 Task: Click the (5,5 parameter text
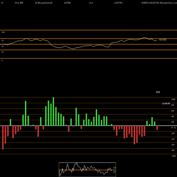point(91,3)
